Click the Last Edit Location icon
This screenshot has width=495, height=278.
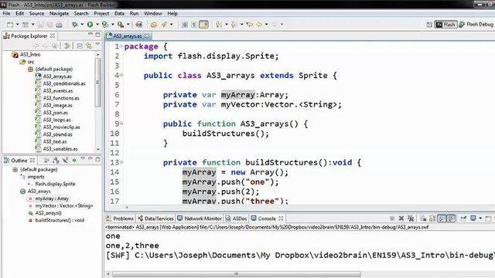[249, 24]
